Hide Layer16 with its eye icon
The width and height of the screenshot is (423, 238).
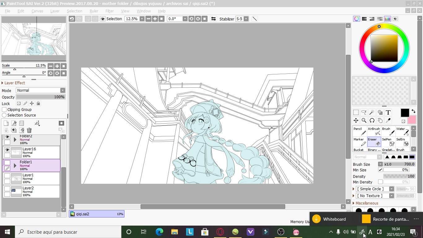(x=7, y=150)
